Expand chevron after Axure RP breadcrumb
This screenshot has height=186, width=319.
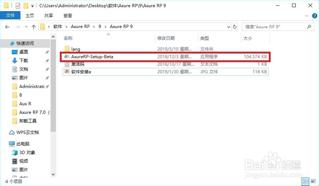coord(94,27)
